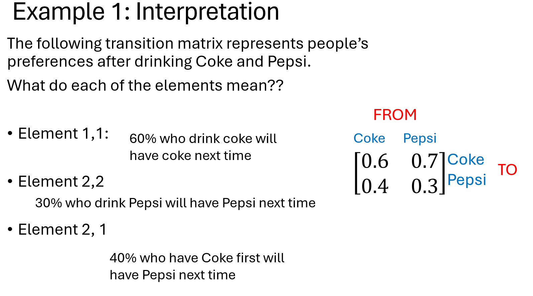Screen dimensions: 533x296
Task: Click the text 'have Pepsi next time'
Action: point(173,275)
